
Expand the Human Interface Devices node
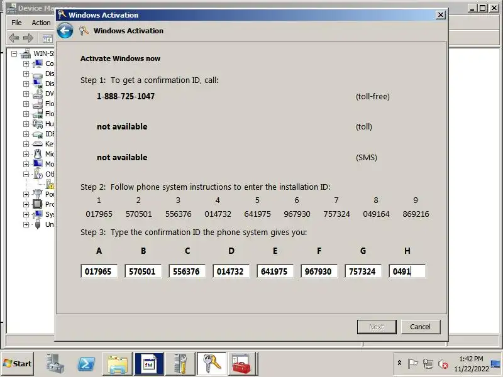pos(26,124)
